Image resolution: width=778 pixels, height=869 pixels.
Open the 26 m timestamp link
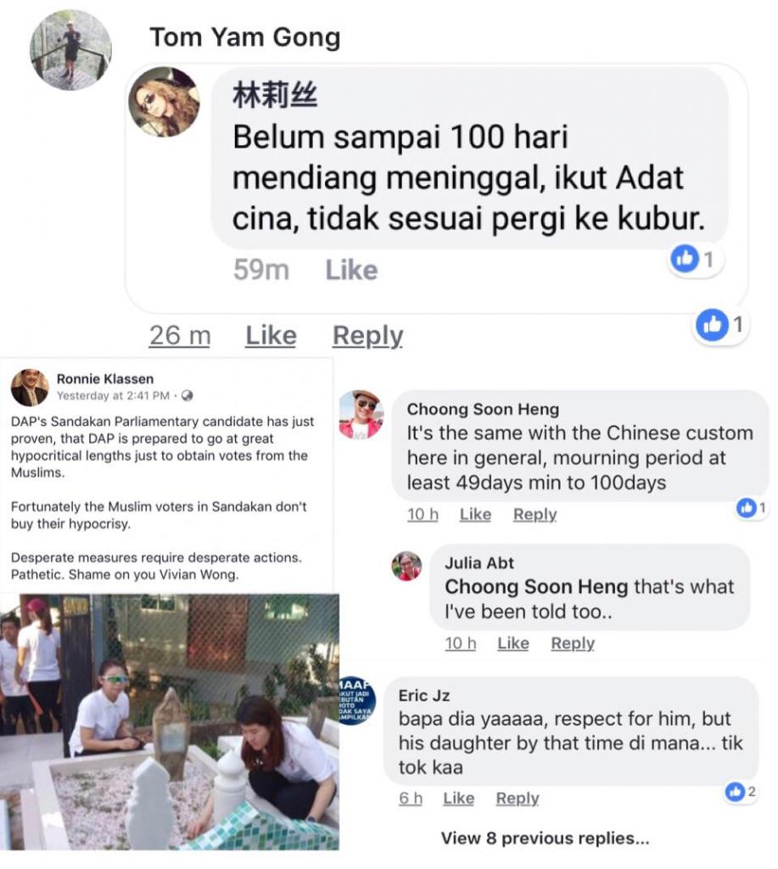click(x=180, y=335)
